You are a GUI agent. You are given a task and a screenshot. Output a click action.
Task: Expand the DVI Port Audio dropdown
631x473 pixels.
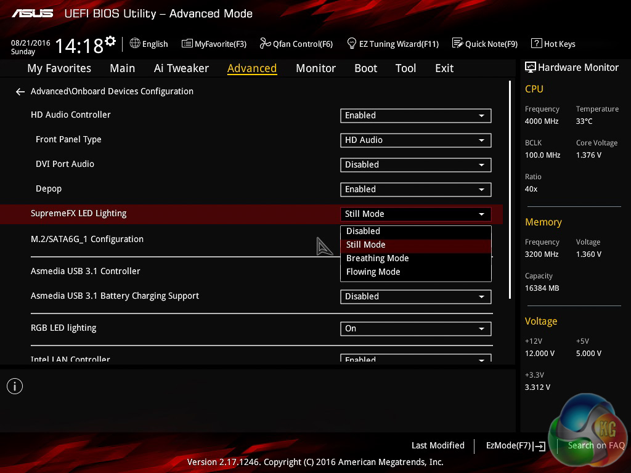click(x=416, y=165)
